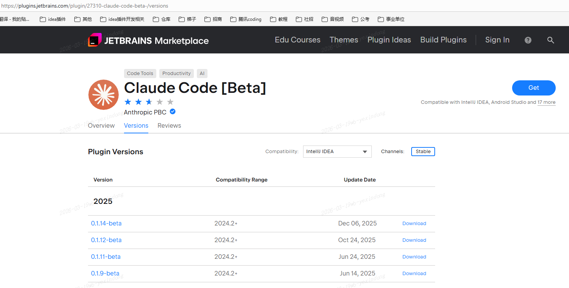Click the Claude Code [Beta] title
569x288 pixels.
[x=195, y=88]
